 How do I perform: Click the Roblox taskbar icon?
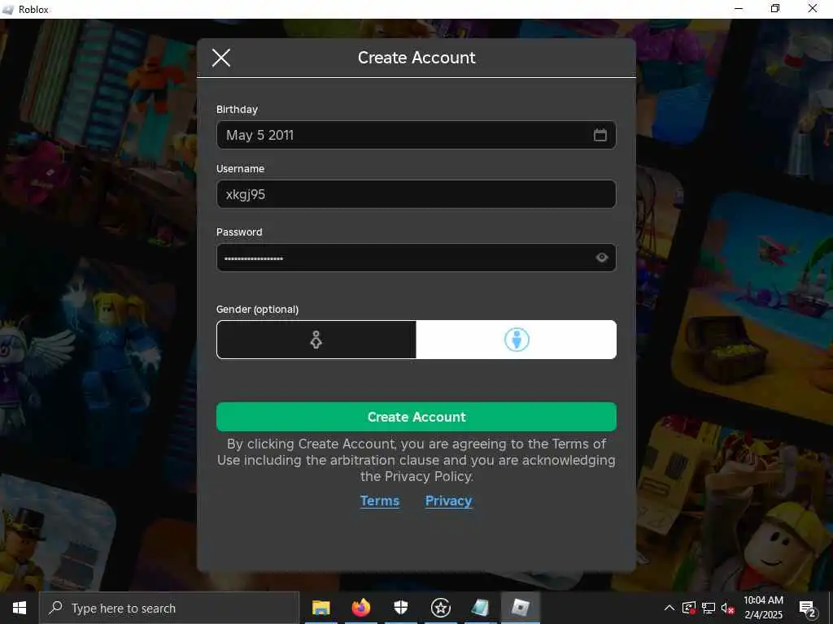click(x=521, y=608)
